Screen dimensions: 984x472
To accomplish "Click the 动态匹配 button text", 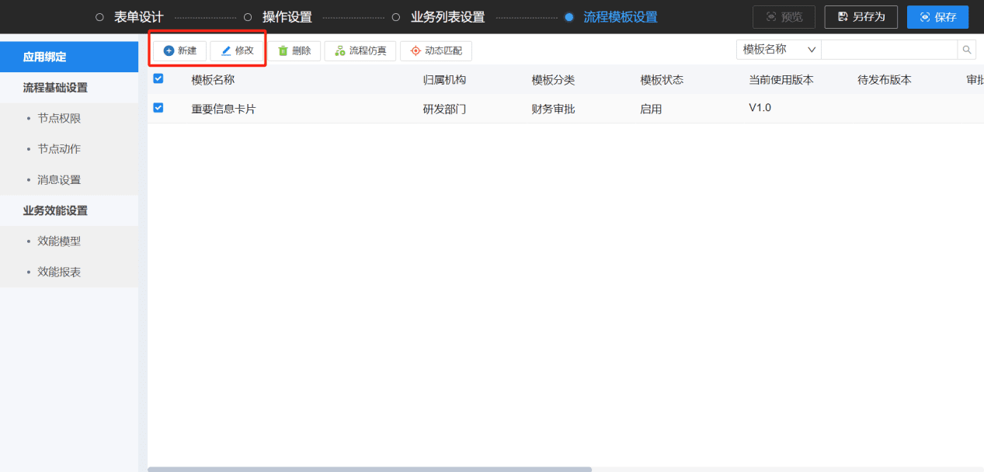I will point(443,50).
